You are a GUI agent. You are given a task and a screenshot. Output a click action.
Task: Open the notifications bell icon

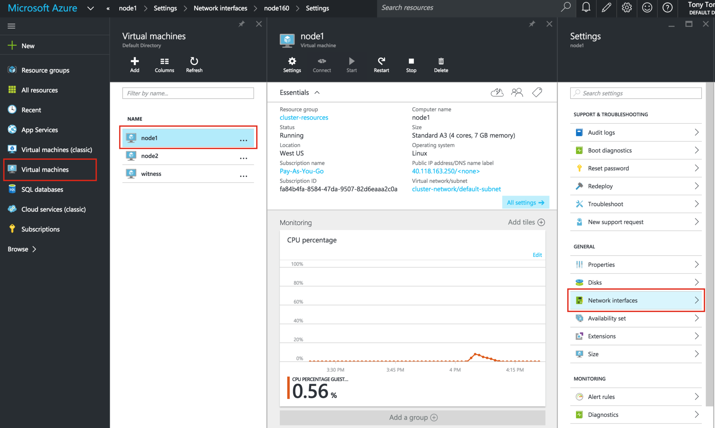pos(586,8)
